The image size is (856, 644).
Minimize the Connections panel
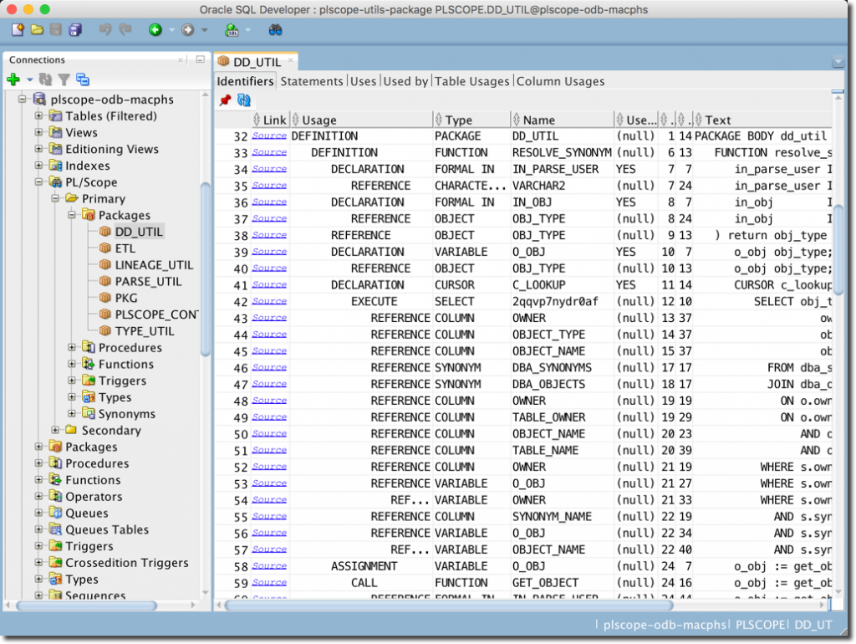point(201,59)
